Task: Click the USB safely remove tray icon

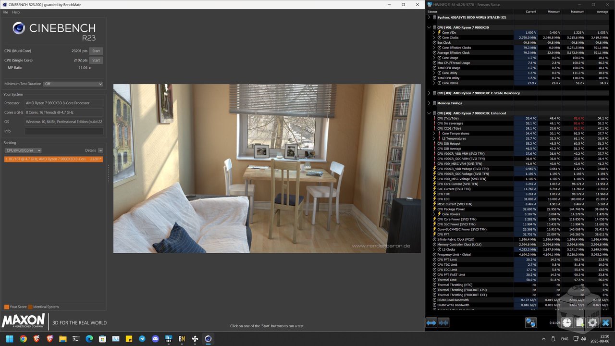Action: click(553, 339)
